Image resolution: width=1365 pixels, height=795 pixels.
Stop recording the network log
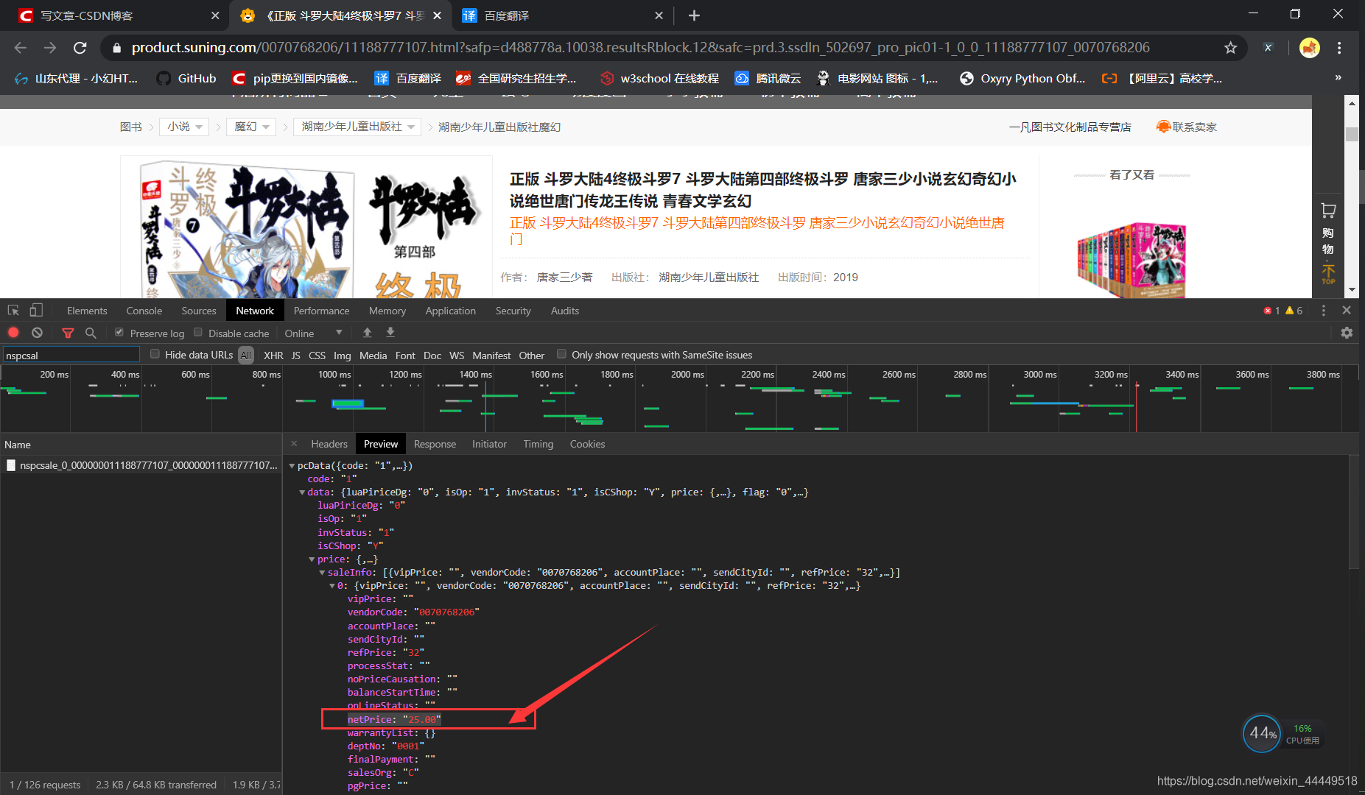tap(13, 333)
